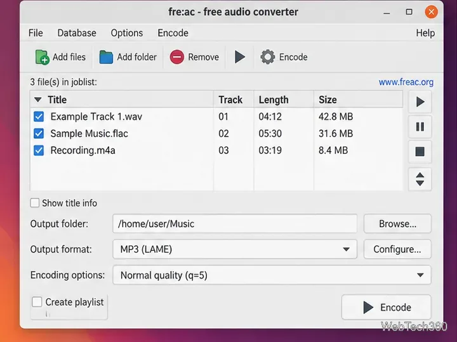Click the 03:19 length cell
457x342 pixels.
coord(270,150)
